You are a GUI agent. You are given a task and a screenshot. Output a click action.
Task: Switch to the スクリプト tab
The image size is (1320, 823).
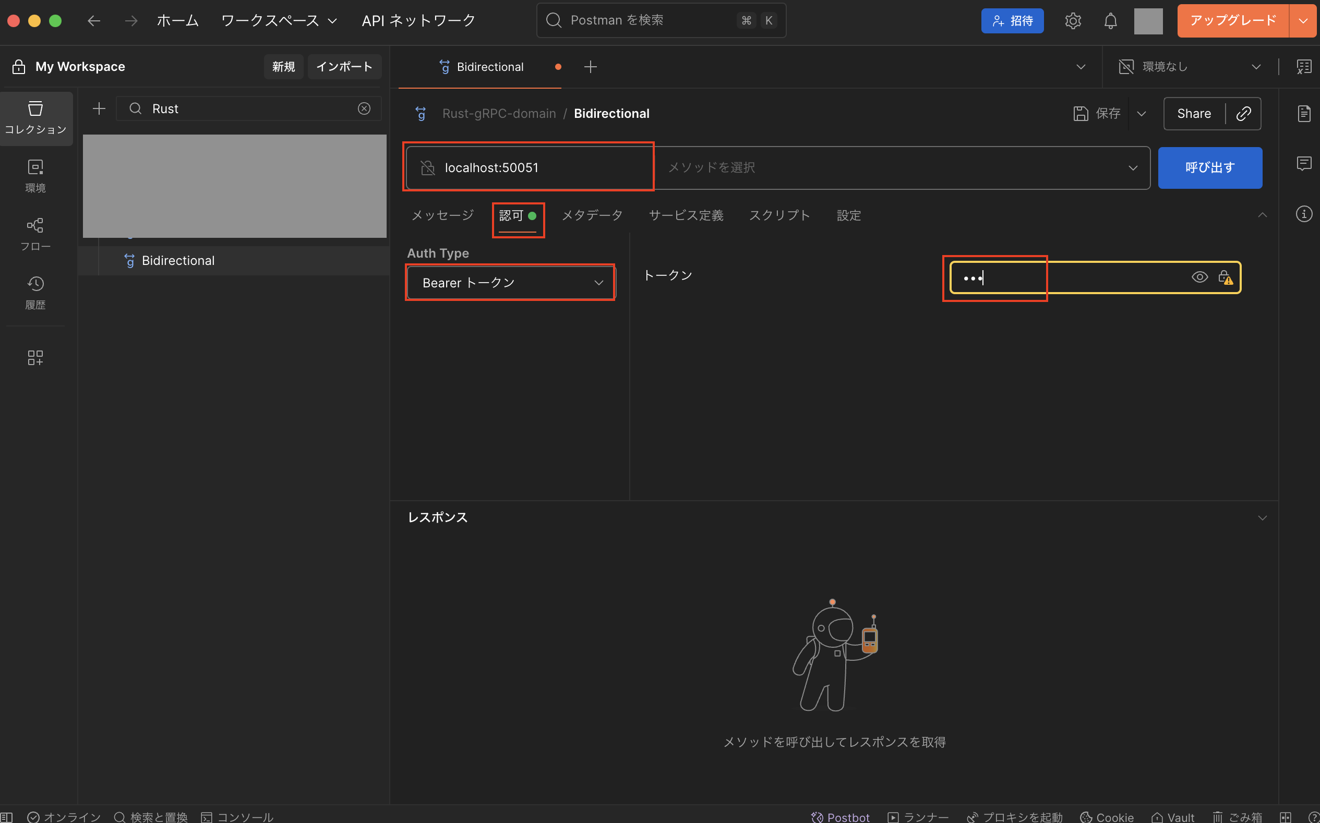click(x=780, y=215)
